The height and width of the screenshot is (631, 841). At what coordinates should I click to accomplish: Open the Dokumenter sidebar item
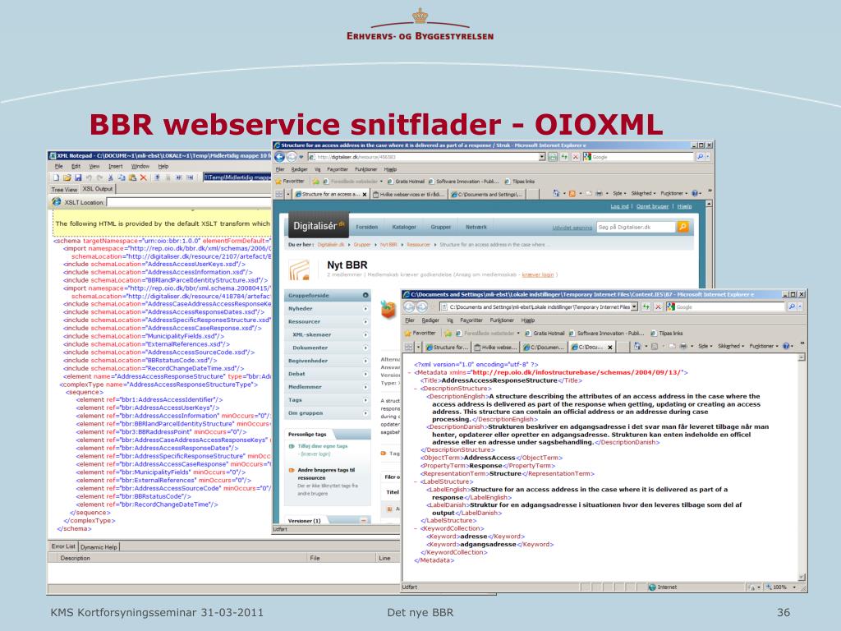point(328,348)
